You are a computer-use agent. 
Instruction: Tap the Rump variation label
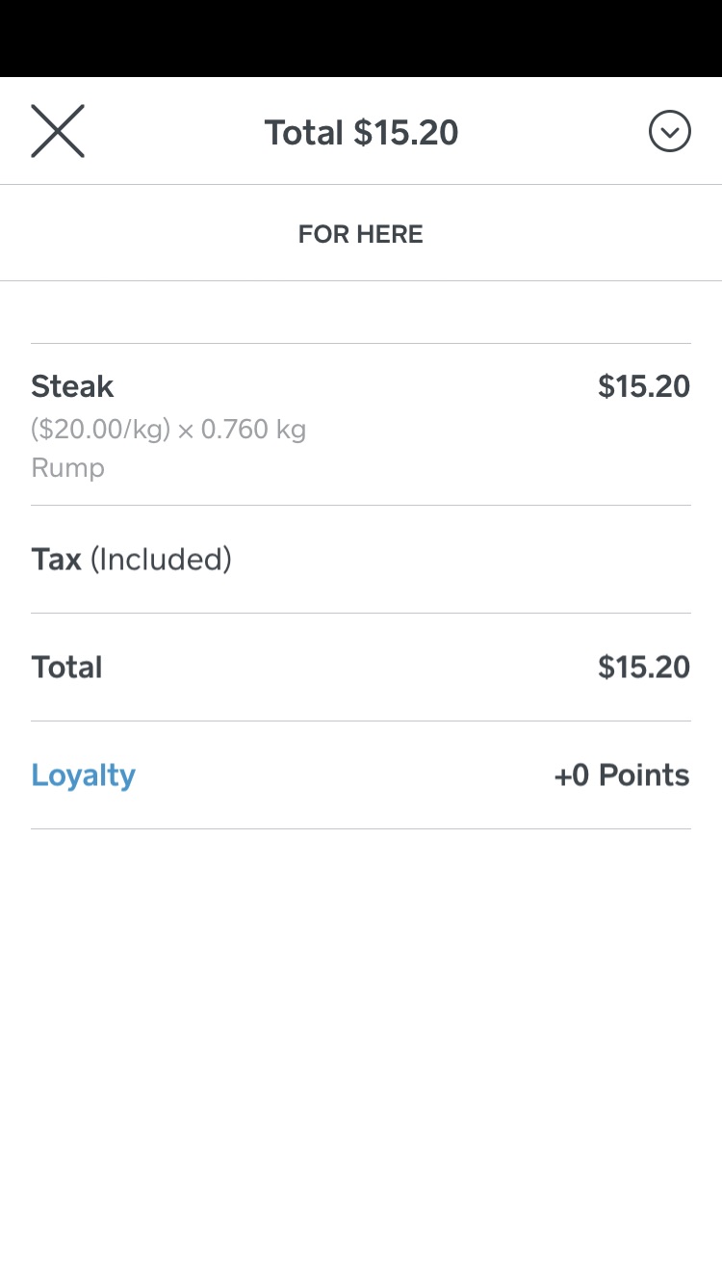pos(67,468)
